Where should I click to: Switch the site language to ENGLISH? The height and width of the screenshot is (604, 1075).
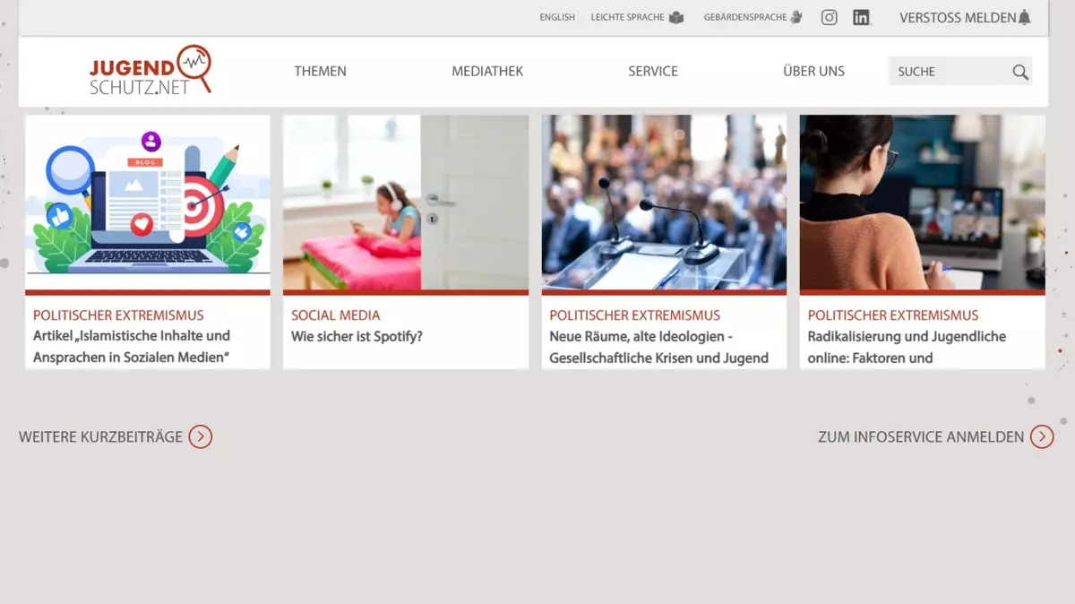pyautogui.click(x=556, y=17)
